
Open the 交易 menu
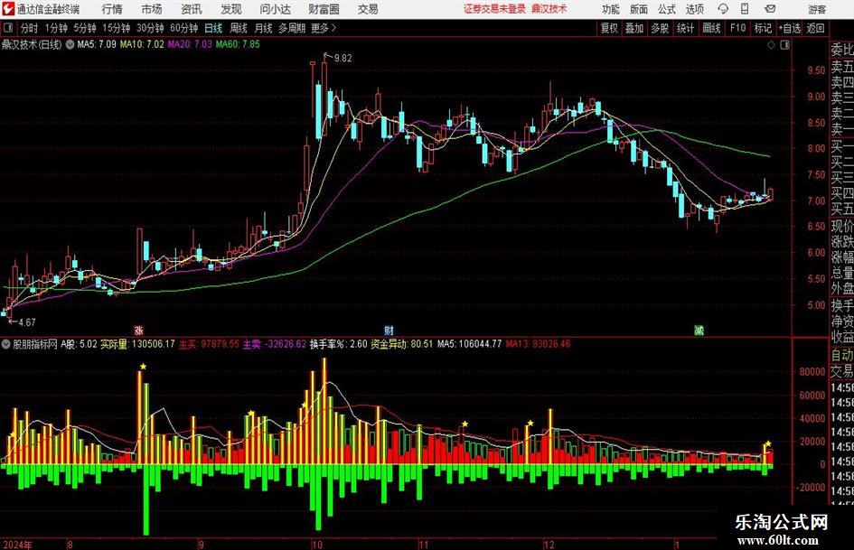click(368, 9)
